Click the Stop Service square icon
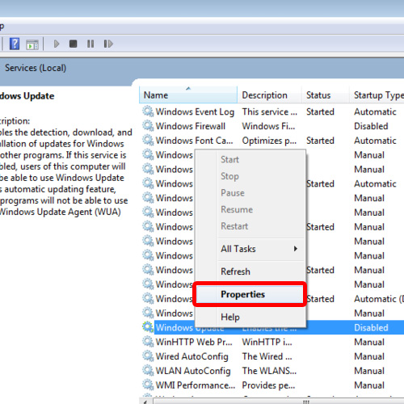Image resolution: width=404 pixels, height=404 pixels. point(73,44)
